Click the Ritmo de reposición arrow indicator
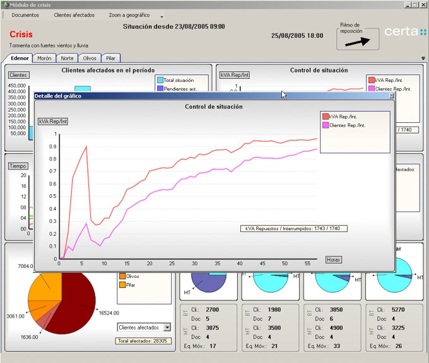This screenshot has height=363, width=429. 358,42
